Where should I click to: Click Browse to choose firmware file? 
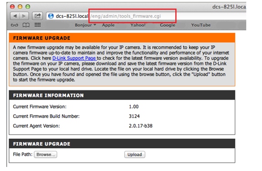click(x=45, y=155)
